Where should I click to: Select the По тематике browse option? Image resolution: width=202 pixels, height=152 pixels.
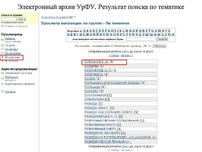[13, 57]
